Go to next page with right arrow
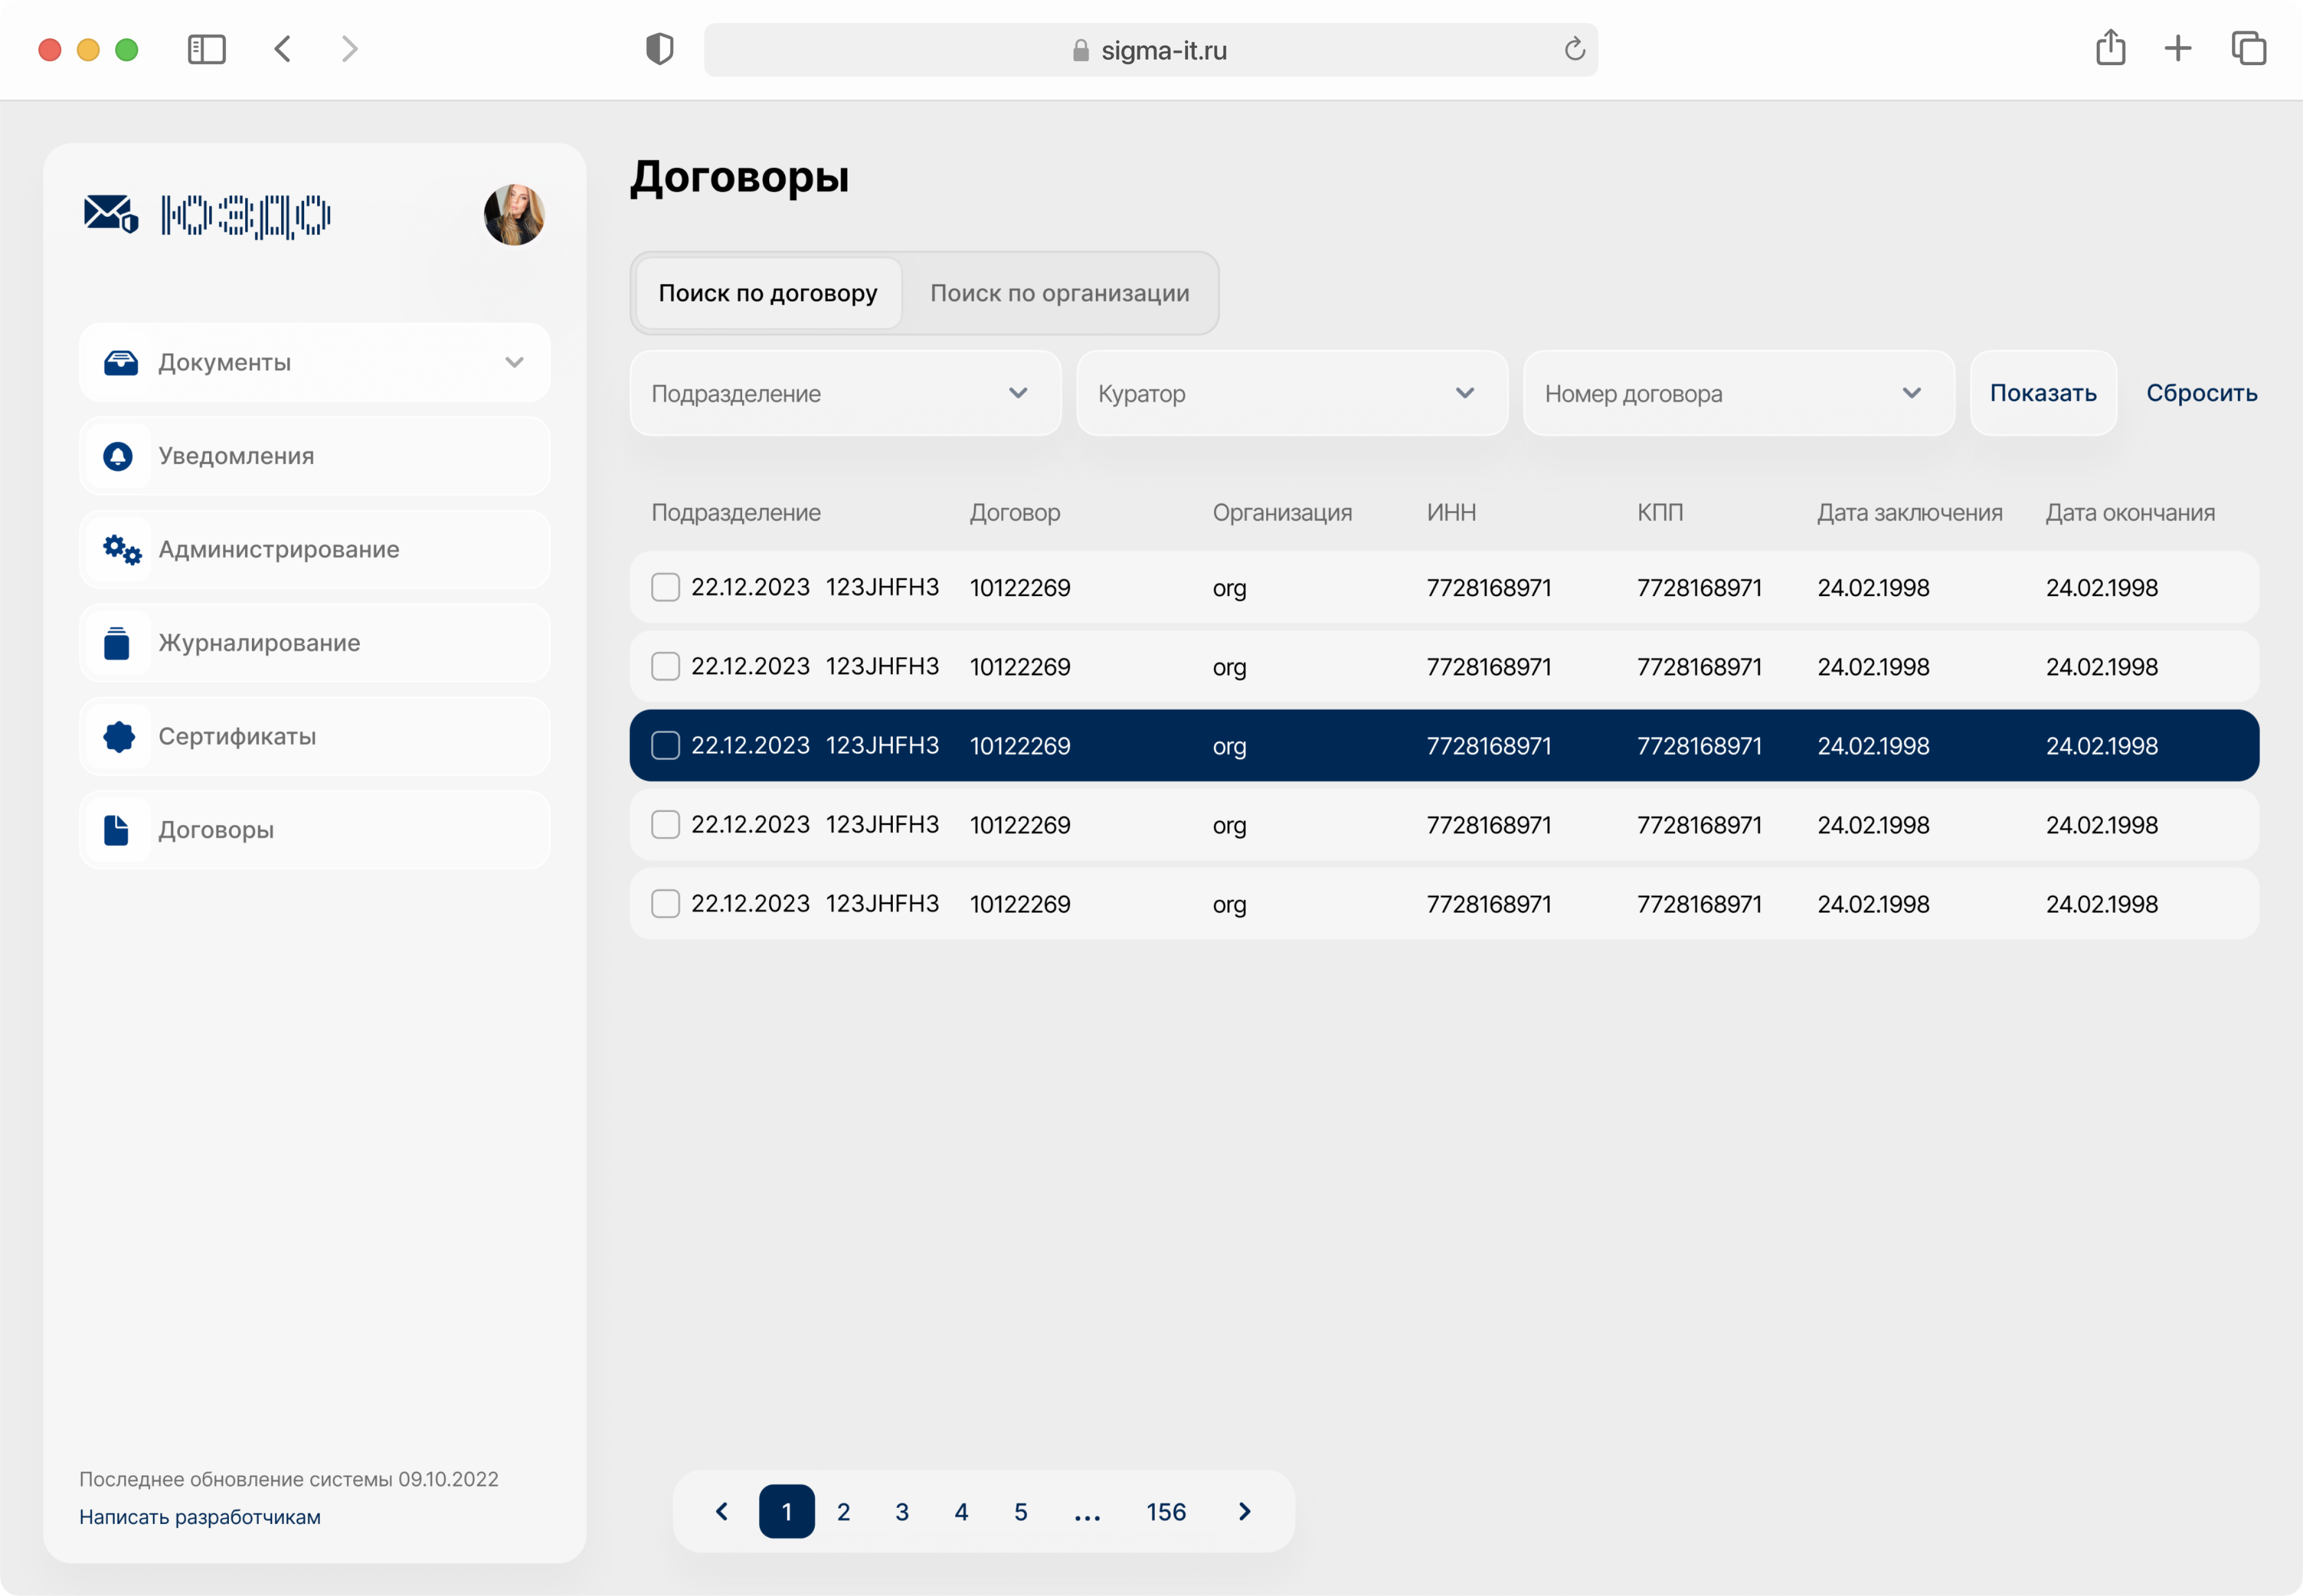The width and height of the screenshot is (2303, 1596). (x=1244, y=1511)
